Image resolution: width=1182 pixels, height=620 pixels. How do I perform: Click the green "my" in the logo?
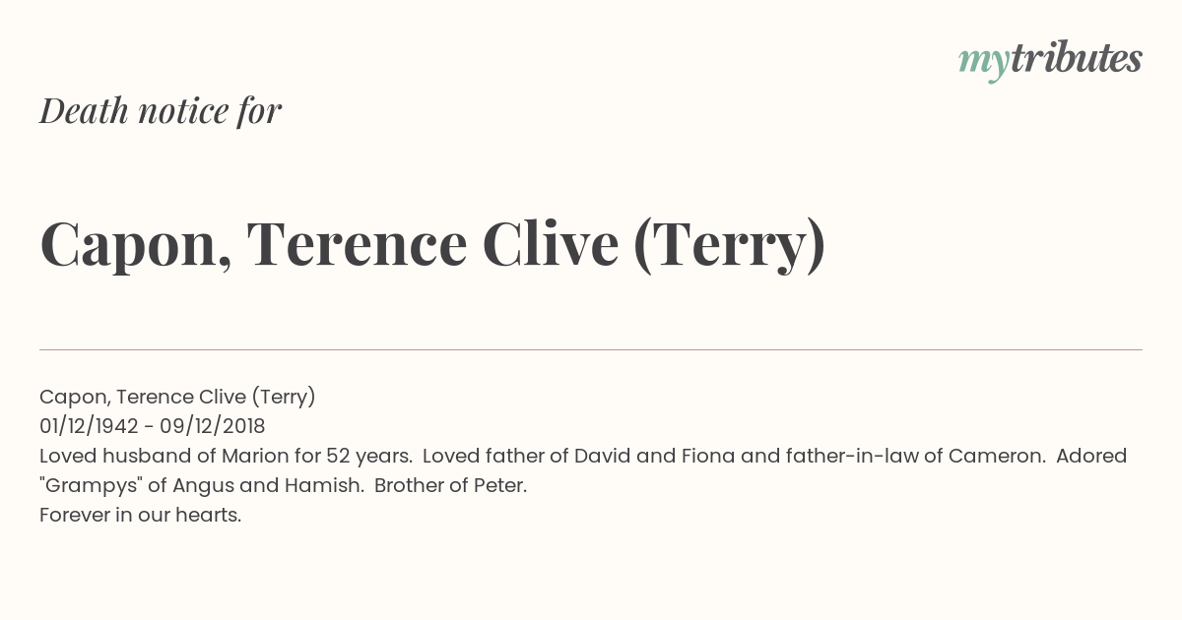click(983, 64)
